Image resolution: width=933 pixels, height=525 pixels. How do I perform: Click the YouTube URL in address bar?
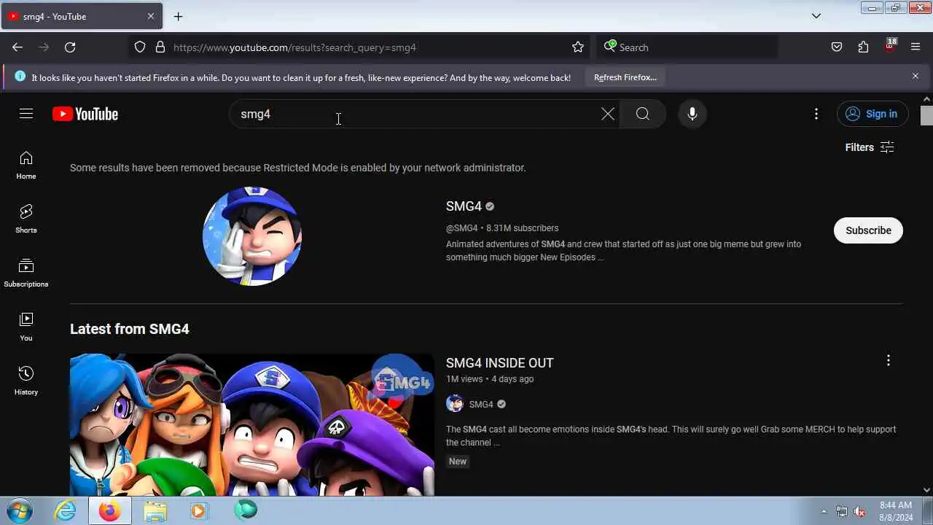[x=294, y=47]
